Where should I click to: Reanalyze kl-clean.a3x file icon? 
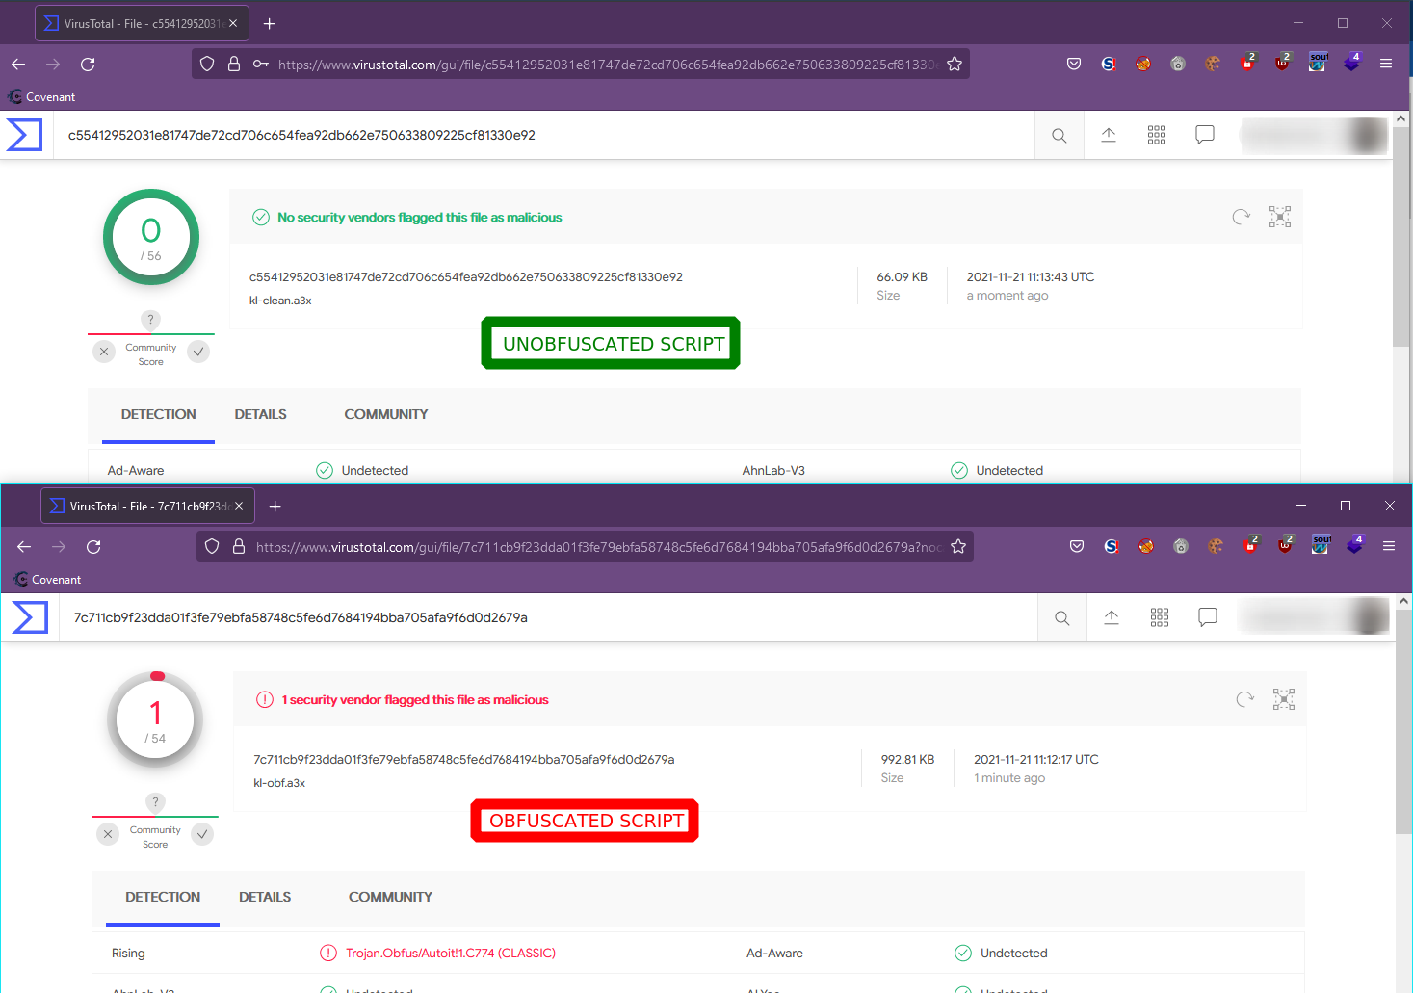click(x=1242, y=217)
